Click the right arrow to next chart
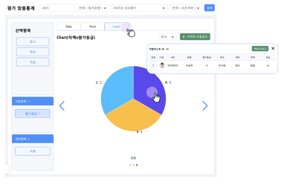 205,106
